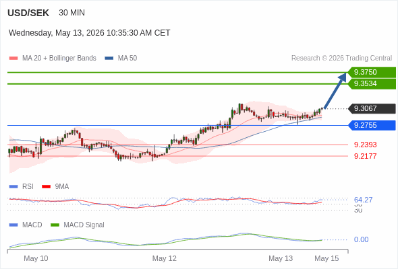Click the current price 9.3067 tag
The image size is (398, 269).
click(x=372, y=108)
